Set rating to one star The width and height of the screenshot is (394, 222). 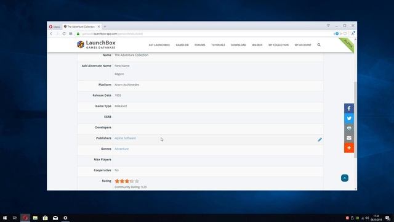click(117, 181)
